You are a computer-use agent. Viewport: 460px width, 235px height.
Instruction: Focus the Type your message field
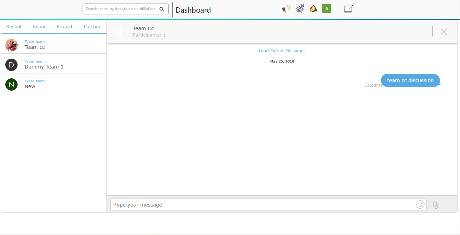point(262,205)
